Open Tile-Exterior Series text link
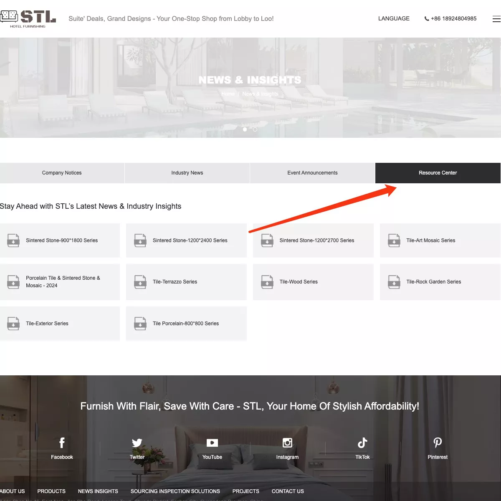 pyautogui.click(x=47, y=324)
